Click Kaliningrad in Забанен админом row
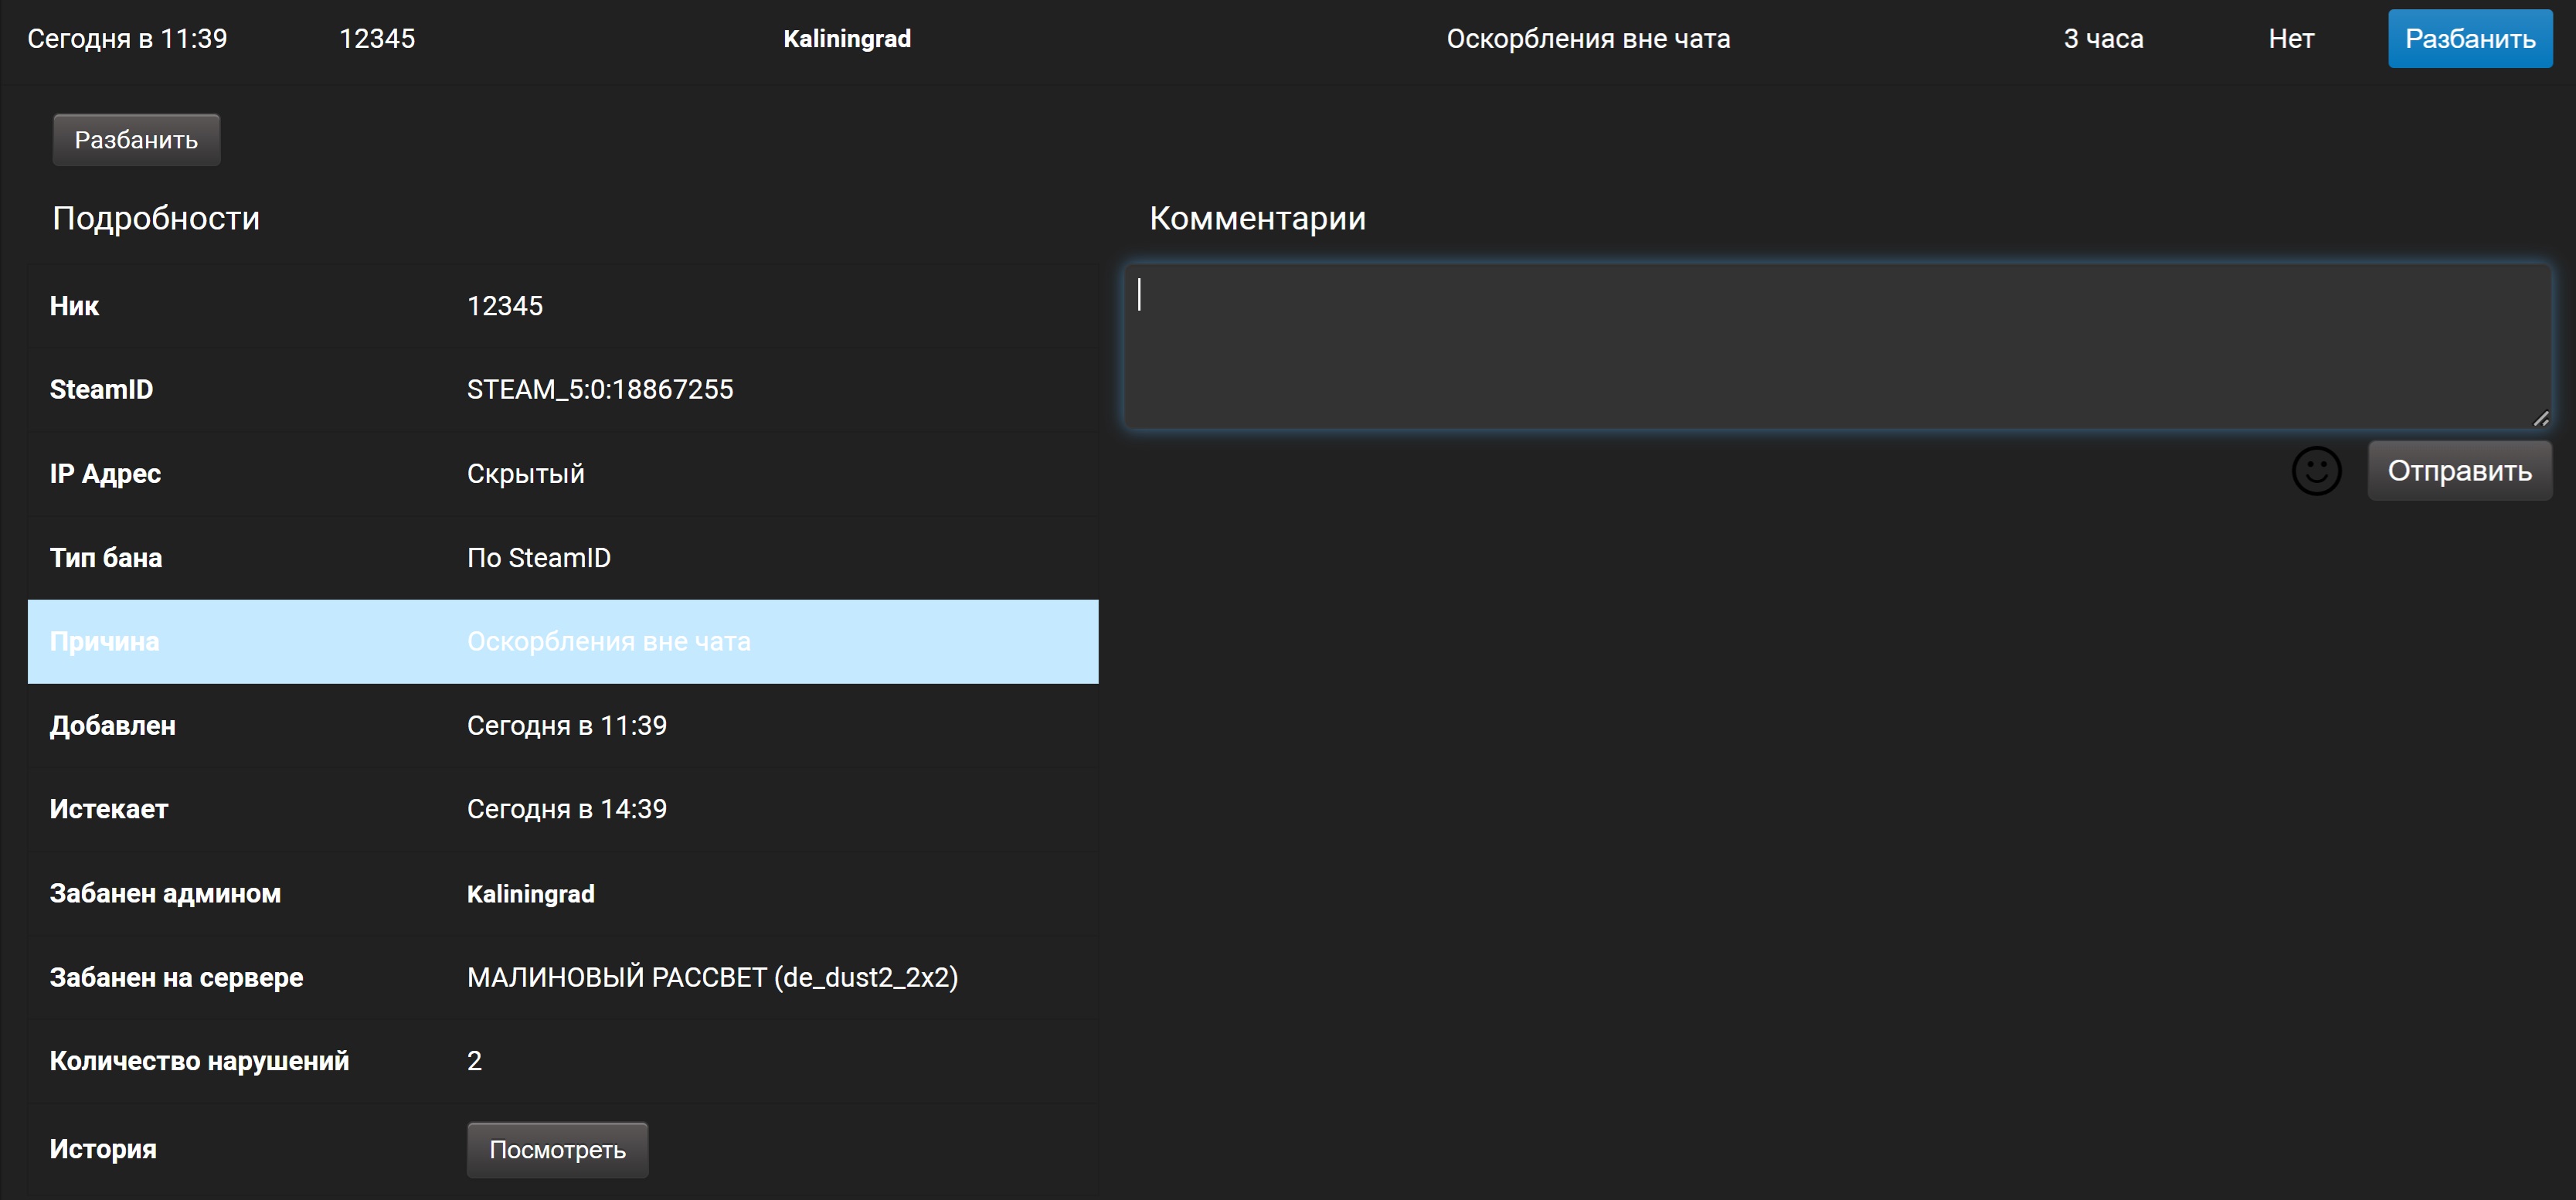 530,894
